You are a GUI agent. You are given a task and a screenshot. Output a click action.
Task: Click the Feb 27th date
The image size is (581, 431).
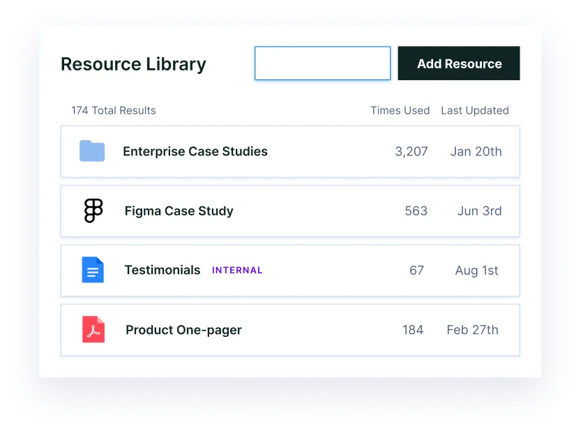tap(472, 330)
